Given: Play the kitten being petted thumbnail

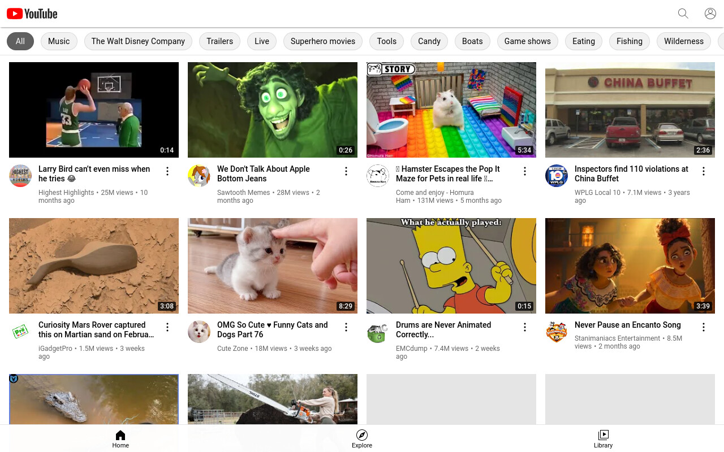Looking at the screenshot, I should pos(273,266).
